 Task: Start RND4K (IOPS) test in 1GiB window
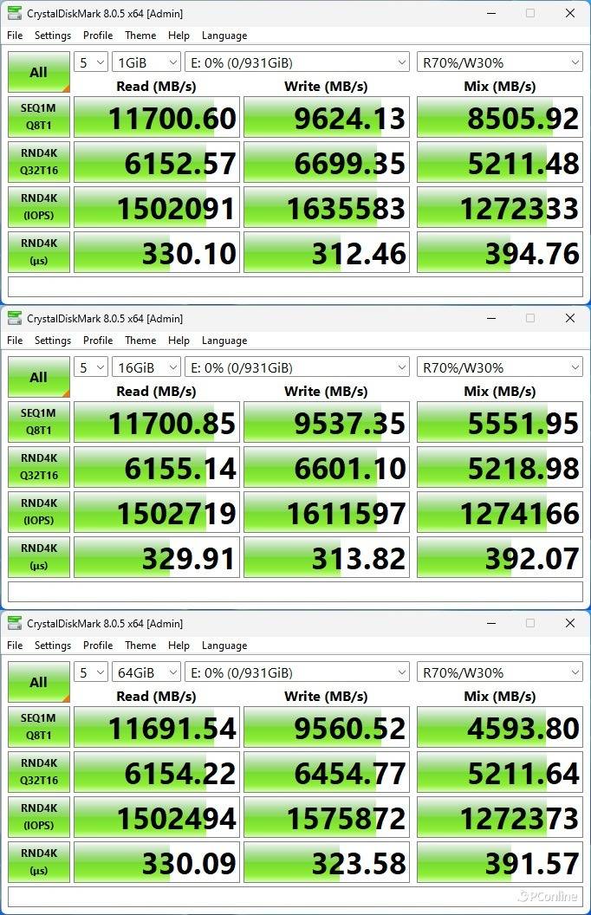(38, 206)
